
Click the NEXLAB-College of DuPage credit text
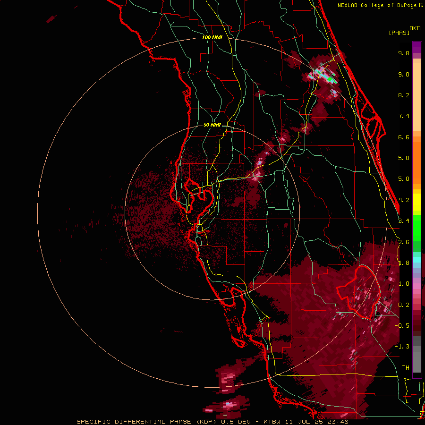coord(377,5)
